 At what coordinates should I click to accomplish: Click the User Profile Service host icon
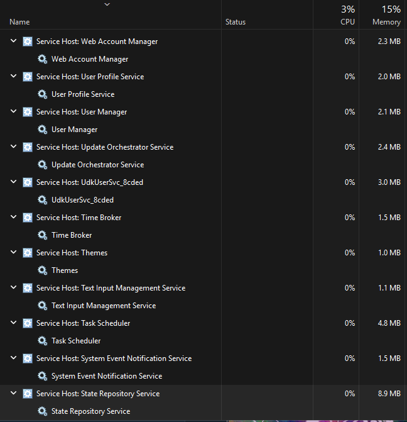[x=28, y=77]
